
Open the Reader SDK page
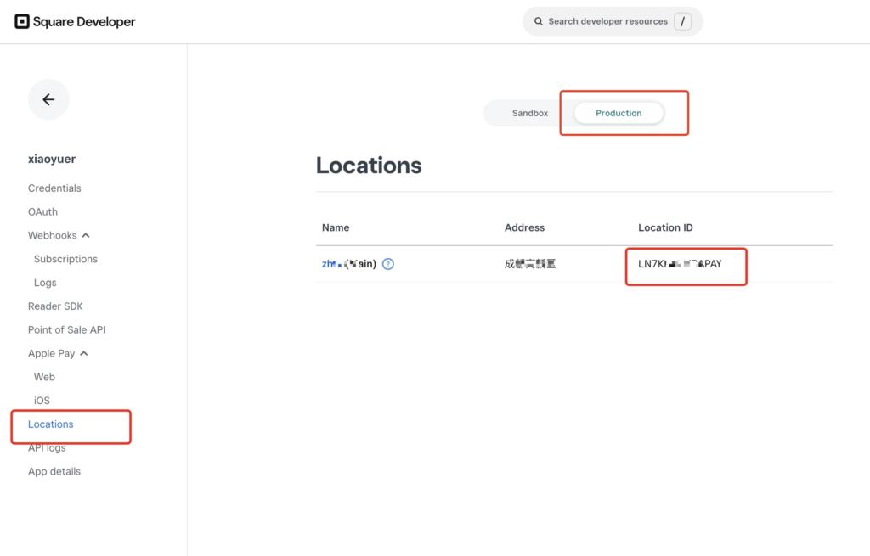(x=55, y=306)
